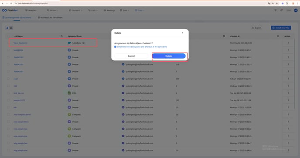Click Cancel in the Delete dialog
The height and width of the screenshot is (158, 300).
131,56
